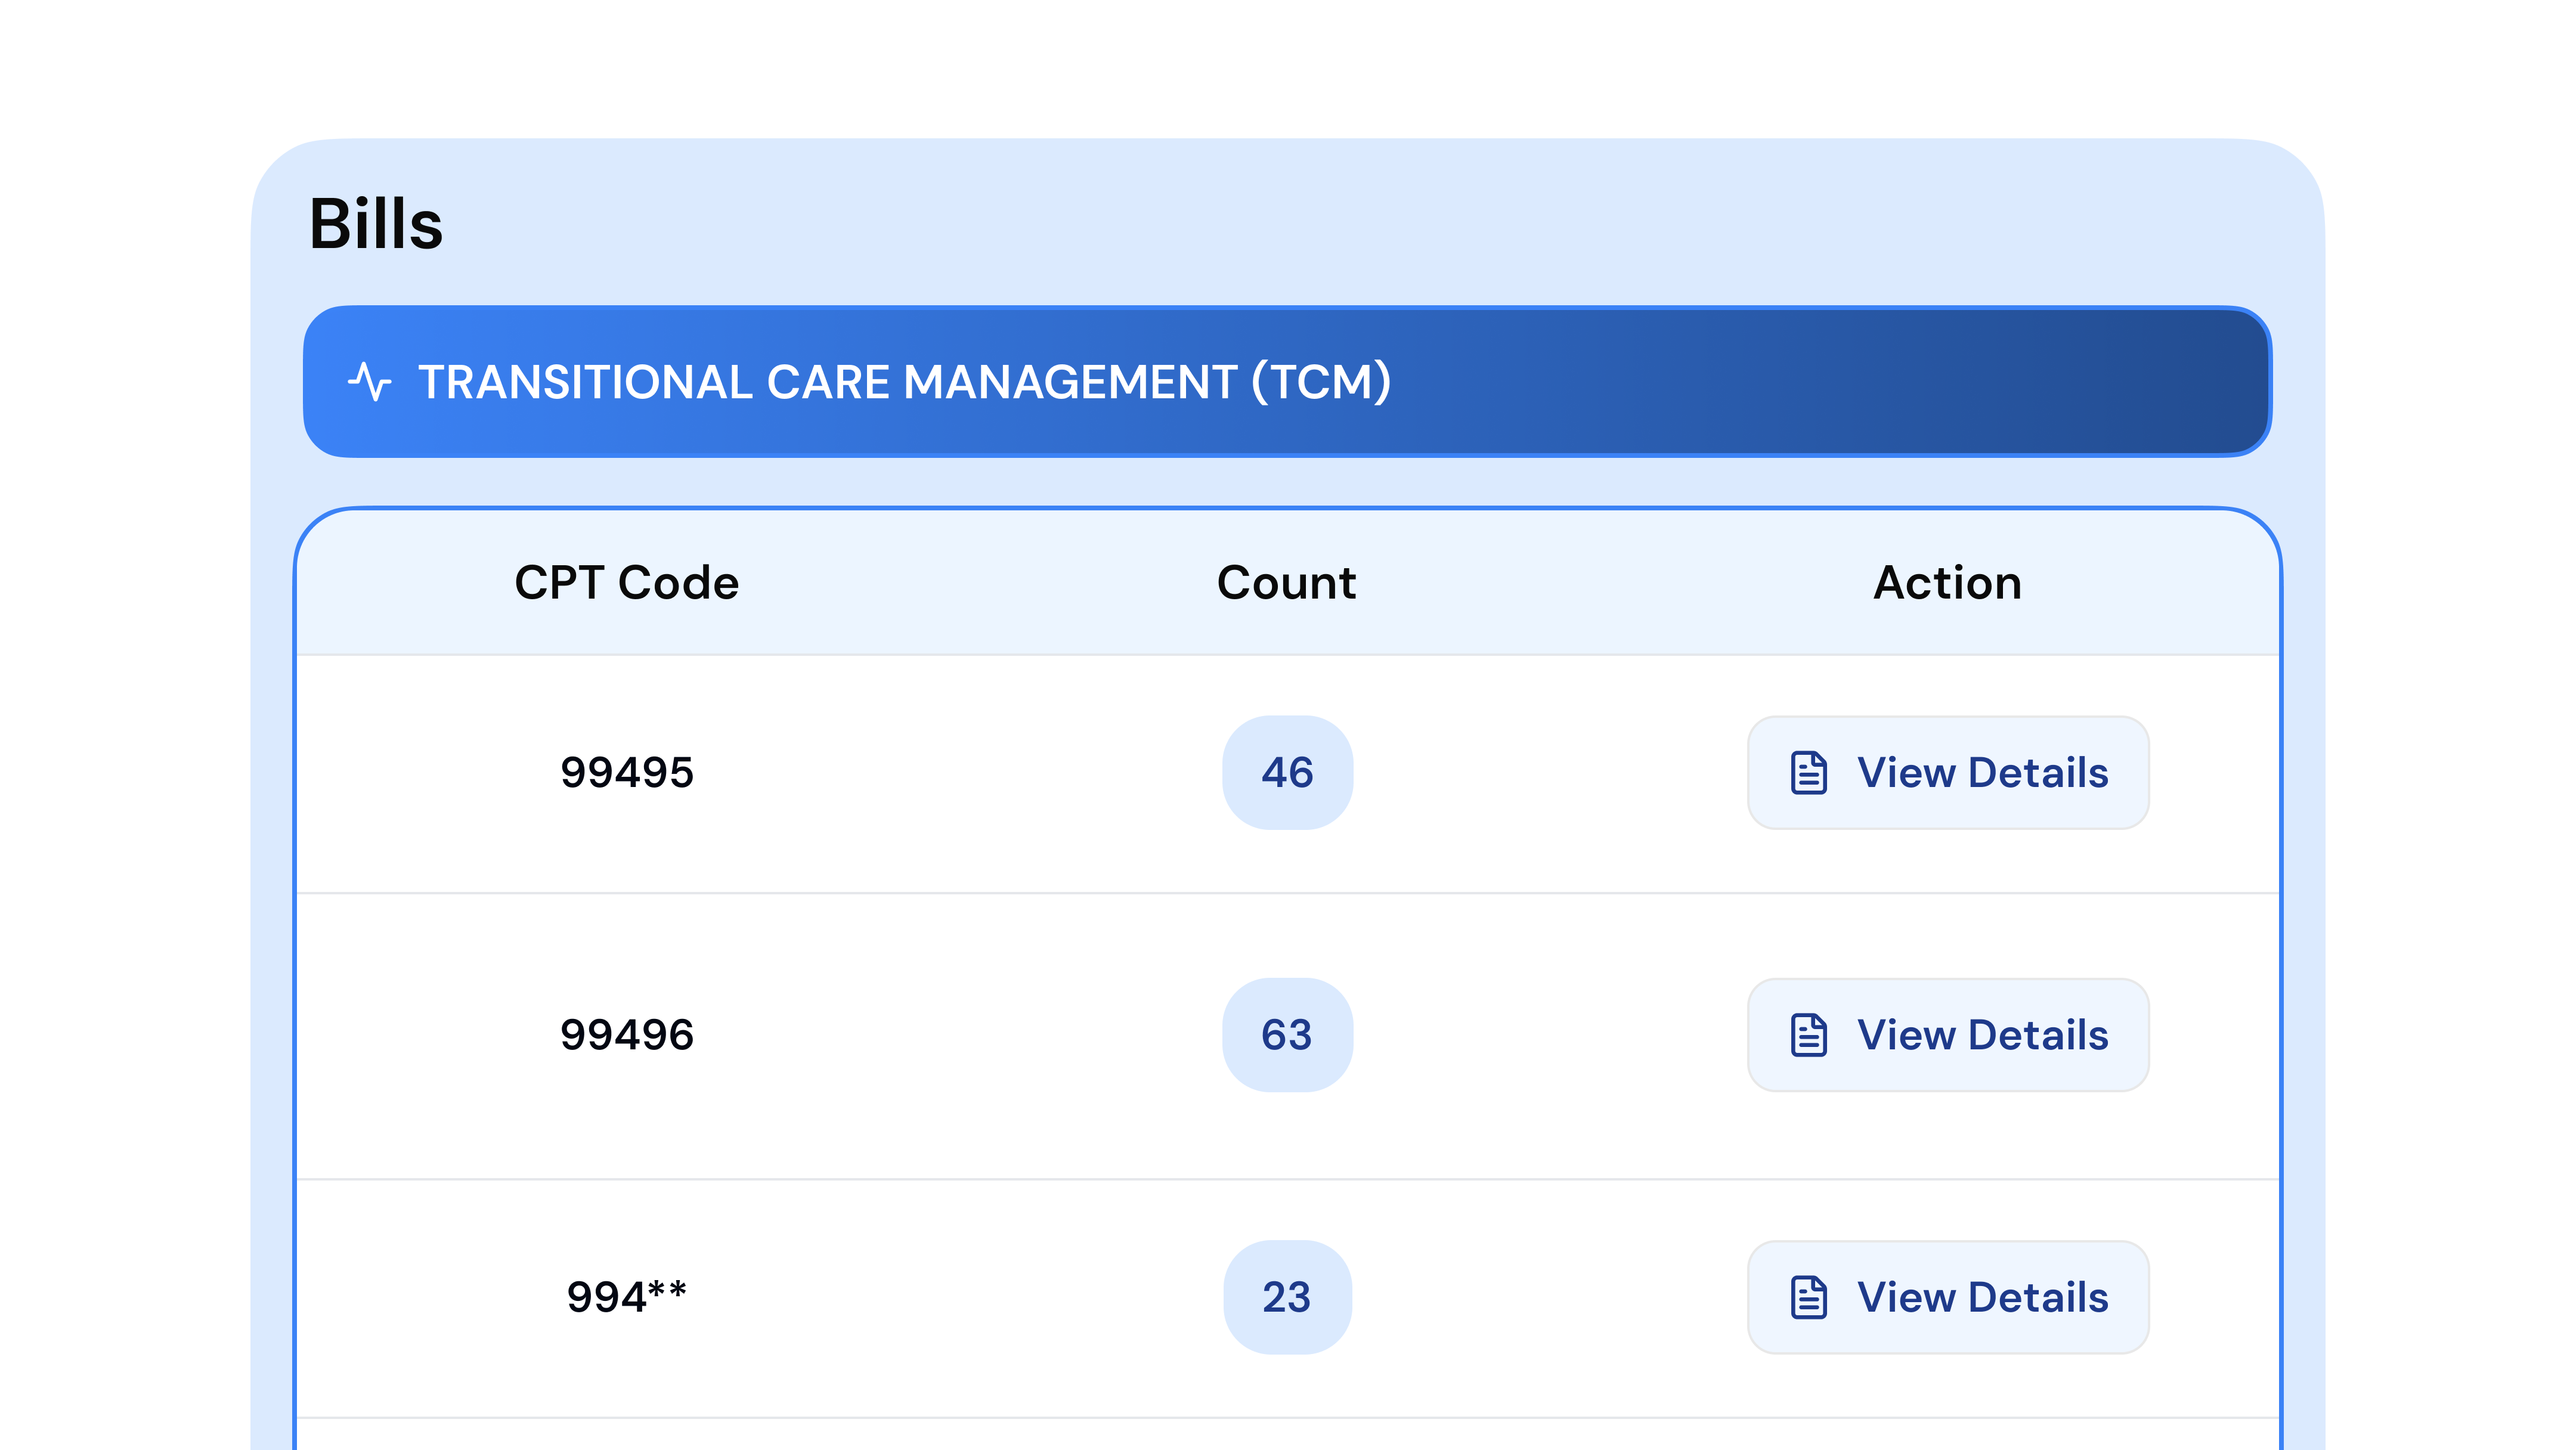Viewport: 2576px width, 1450px height.
Task: Click the count badge showing 46
Action: pos(1287,772)
